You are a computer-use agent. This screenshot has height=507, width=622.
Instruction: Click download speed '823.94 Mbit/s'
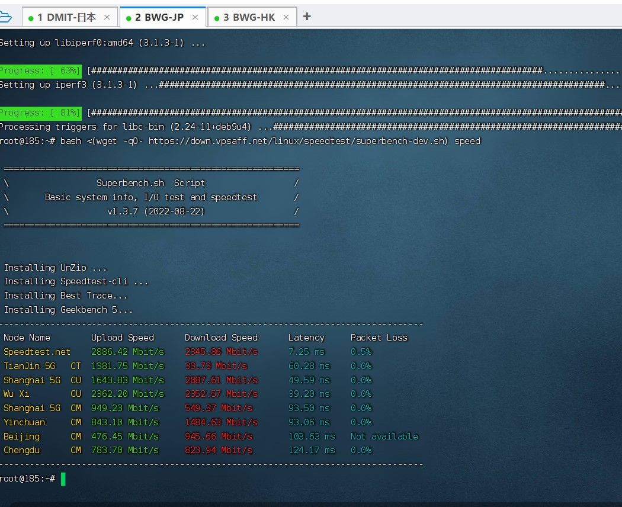[x=219, y=450]
